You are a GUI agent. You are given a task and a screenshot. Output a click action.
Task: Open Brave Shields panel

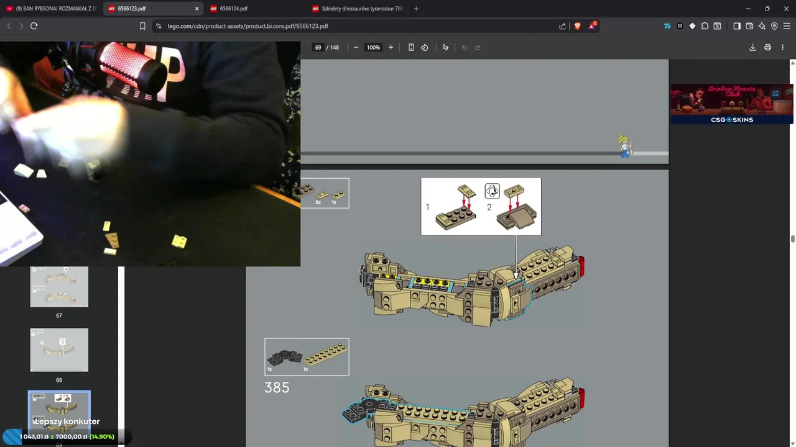578,26
